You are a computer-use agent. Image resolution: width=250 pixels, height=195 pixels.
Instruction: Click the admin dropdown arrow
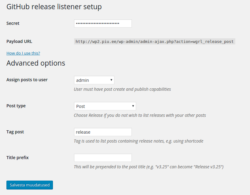click(x=111, y=80)
